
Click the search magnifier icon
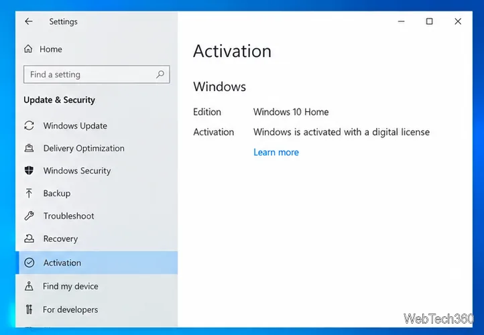pyautogui.click(x=160, y=74)
